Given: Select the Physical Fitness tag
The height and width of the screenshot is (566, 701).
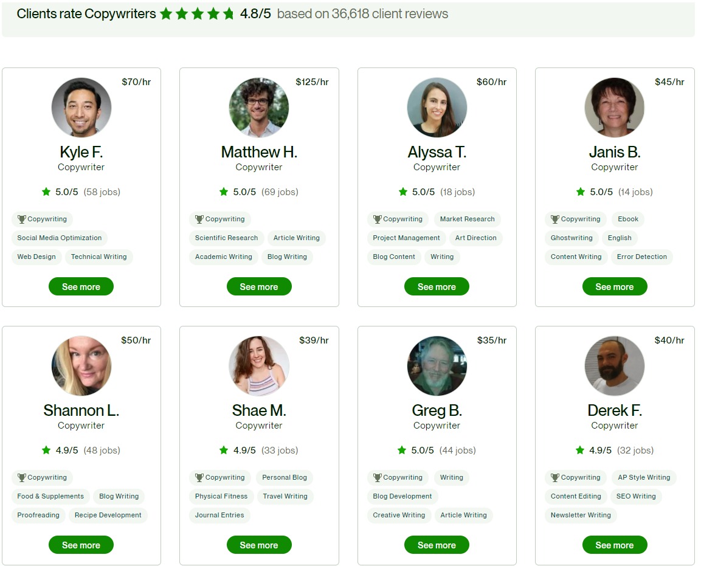Looking at the screenshot, I should 221,496.
